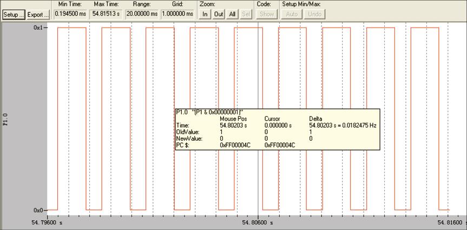Click the 54.79600 s time label
Viewport: 467px width, 230px height.
tap(47, 222)
